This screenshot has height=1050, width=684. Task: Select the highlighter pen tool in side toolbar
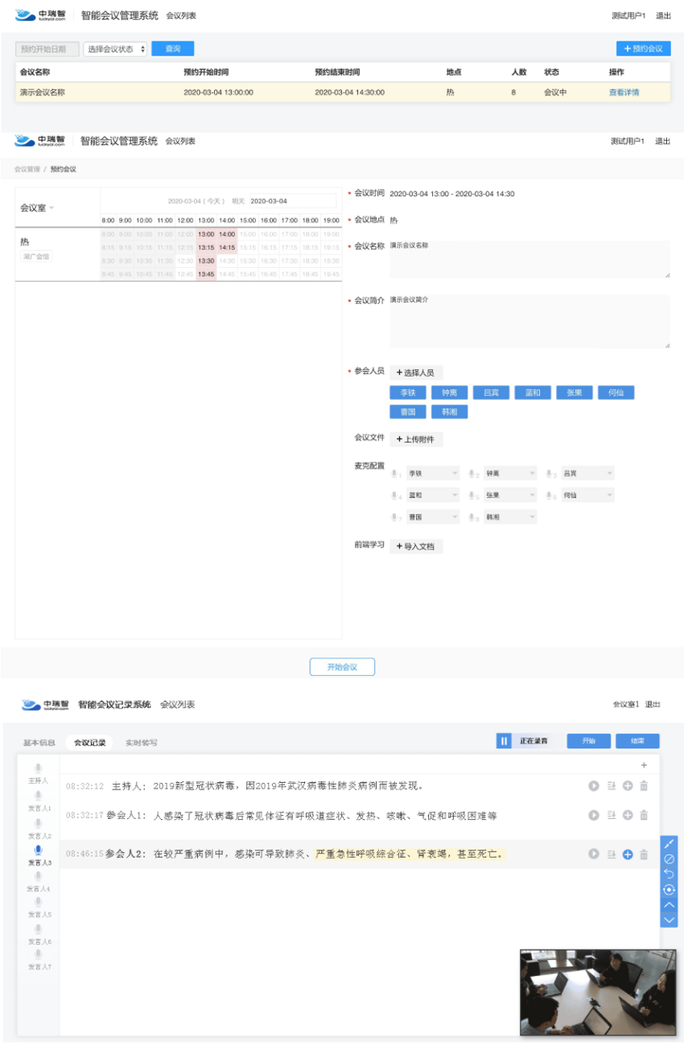pos(669,843)
